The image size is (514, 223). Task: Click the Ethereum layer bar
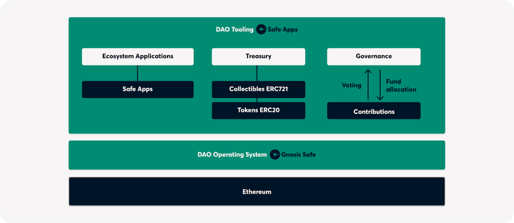257,192
